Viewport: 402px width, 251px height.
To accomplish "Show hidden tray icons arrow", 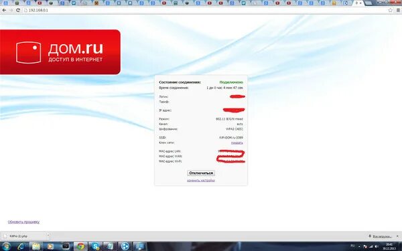I will pyautogui.click(x=359, y=246).
